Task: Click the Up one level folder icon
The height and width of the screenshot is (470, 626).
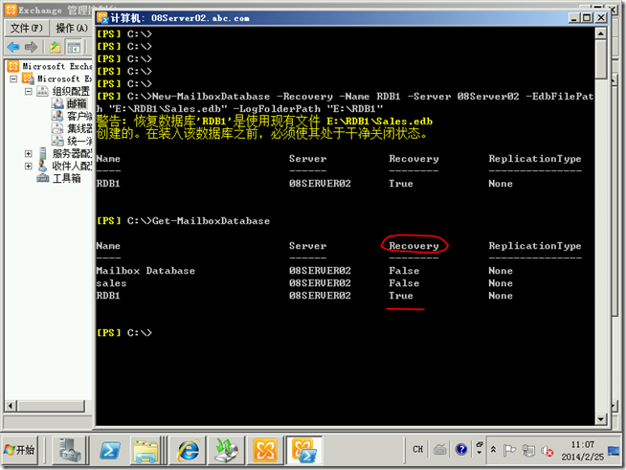Action: pos(56,47)
